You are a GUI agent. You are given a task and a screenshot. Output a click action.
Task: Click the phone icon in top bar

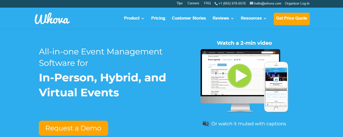tap(216, 4)
